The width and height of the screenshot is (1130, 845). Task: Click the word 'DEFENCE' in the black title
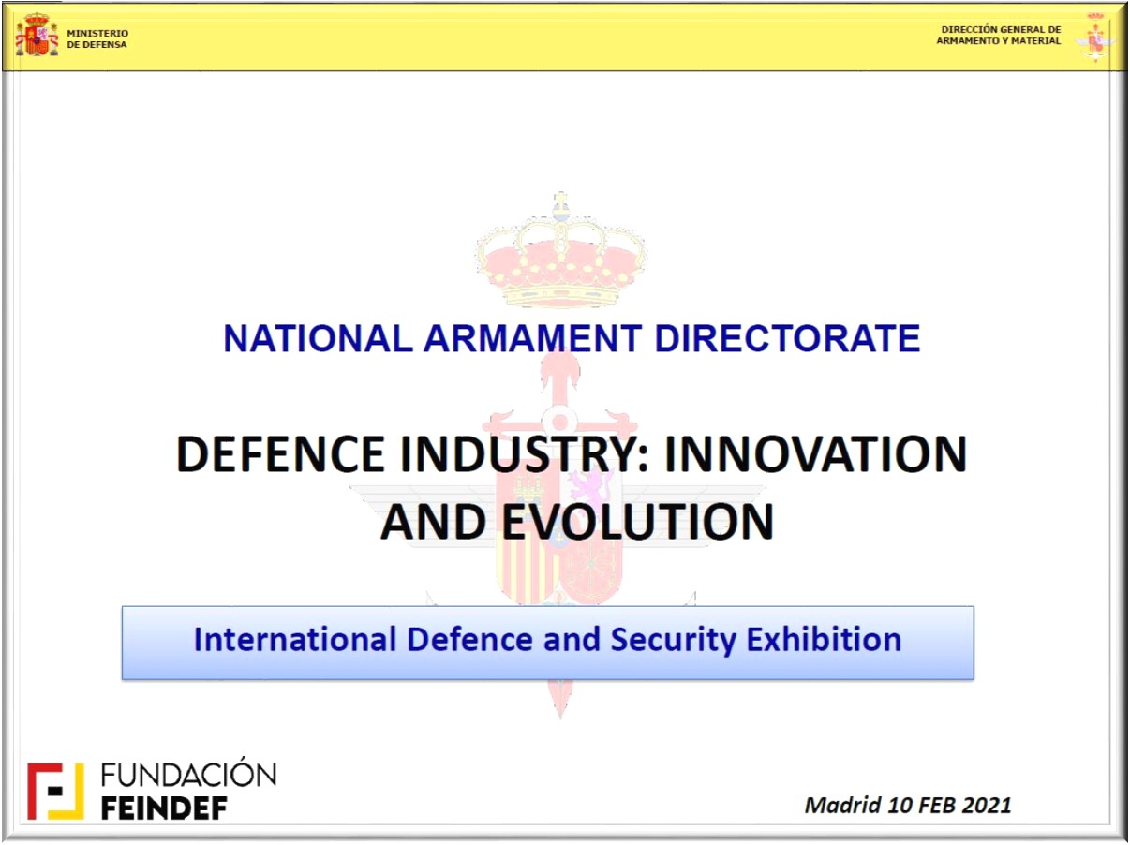point(280,455)
